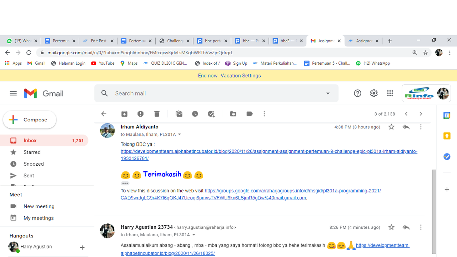This screenshot has height=257, width=457.
Task: Go to older conversation arrow
Action: coord(421,114)
